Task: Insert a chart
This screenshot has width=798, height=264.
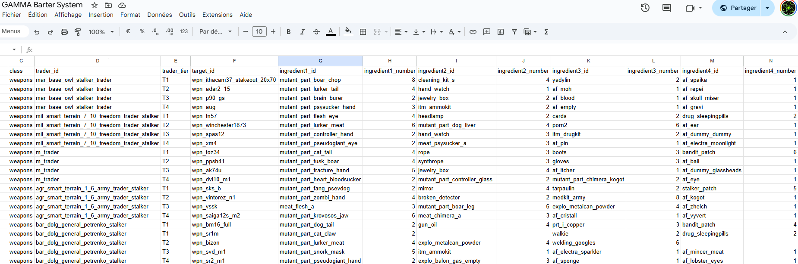Action: pyautogui.click(x=501, y=31)
